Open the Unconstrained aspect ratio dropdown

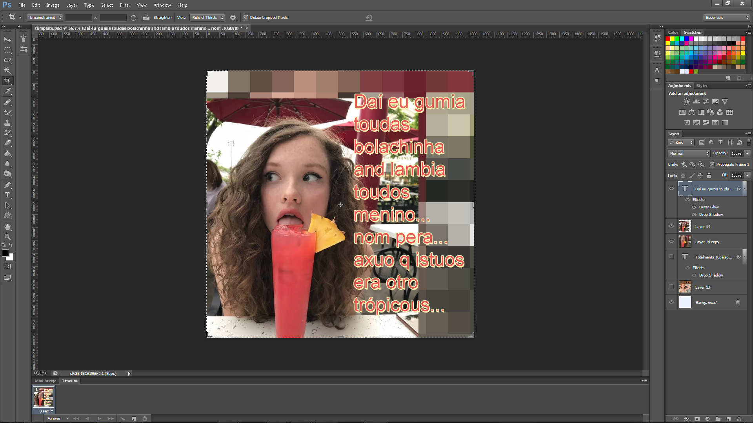45,18
